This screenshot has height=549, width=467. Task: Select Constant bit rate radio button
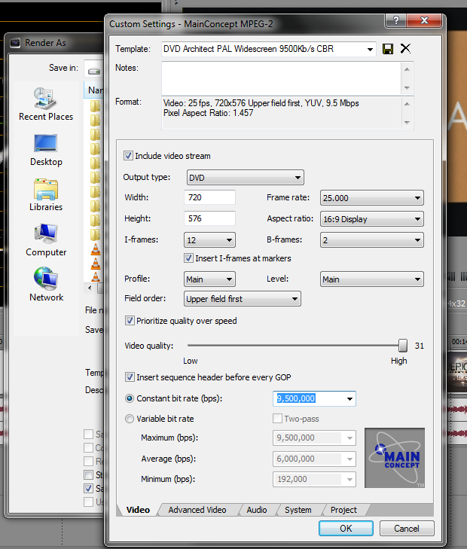pyautogui.click(x=130, y=398)
